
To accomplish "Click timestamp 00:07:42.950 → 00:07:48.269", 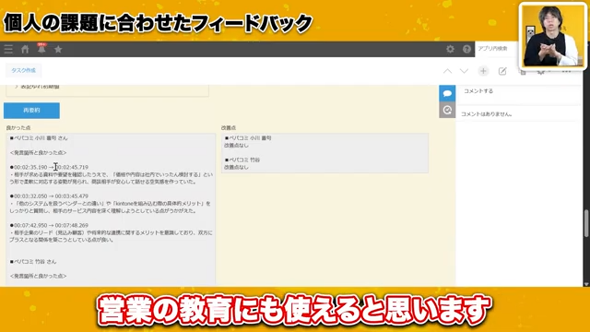I will [x=49, y=225].
